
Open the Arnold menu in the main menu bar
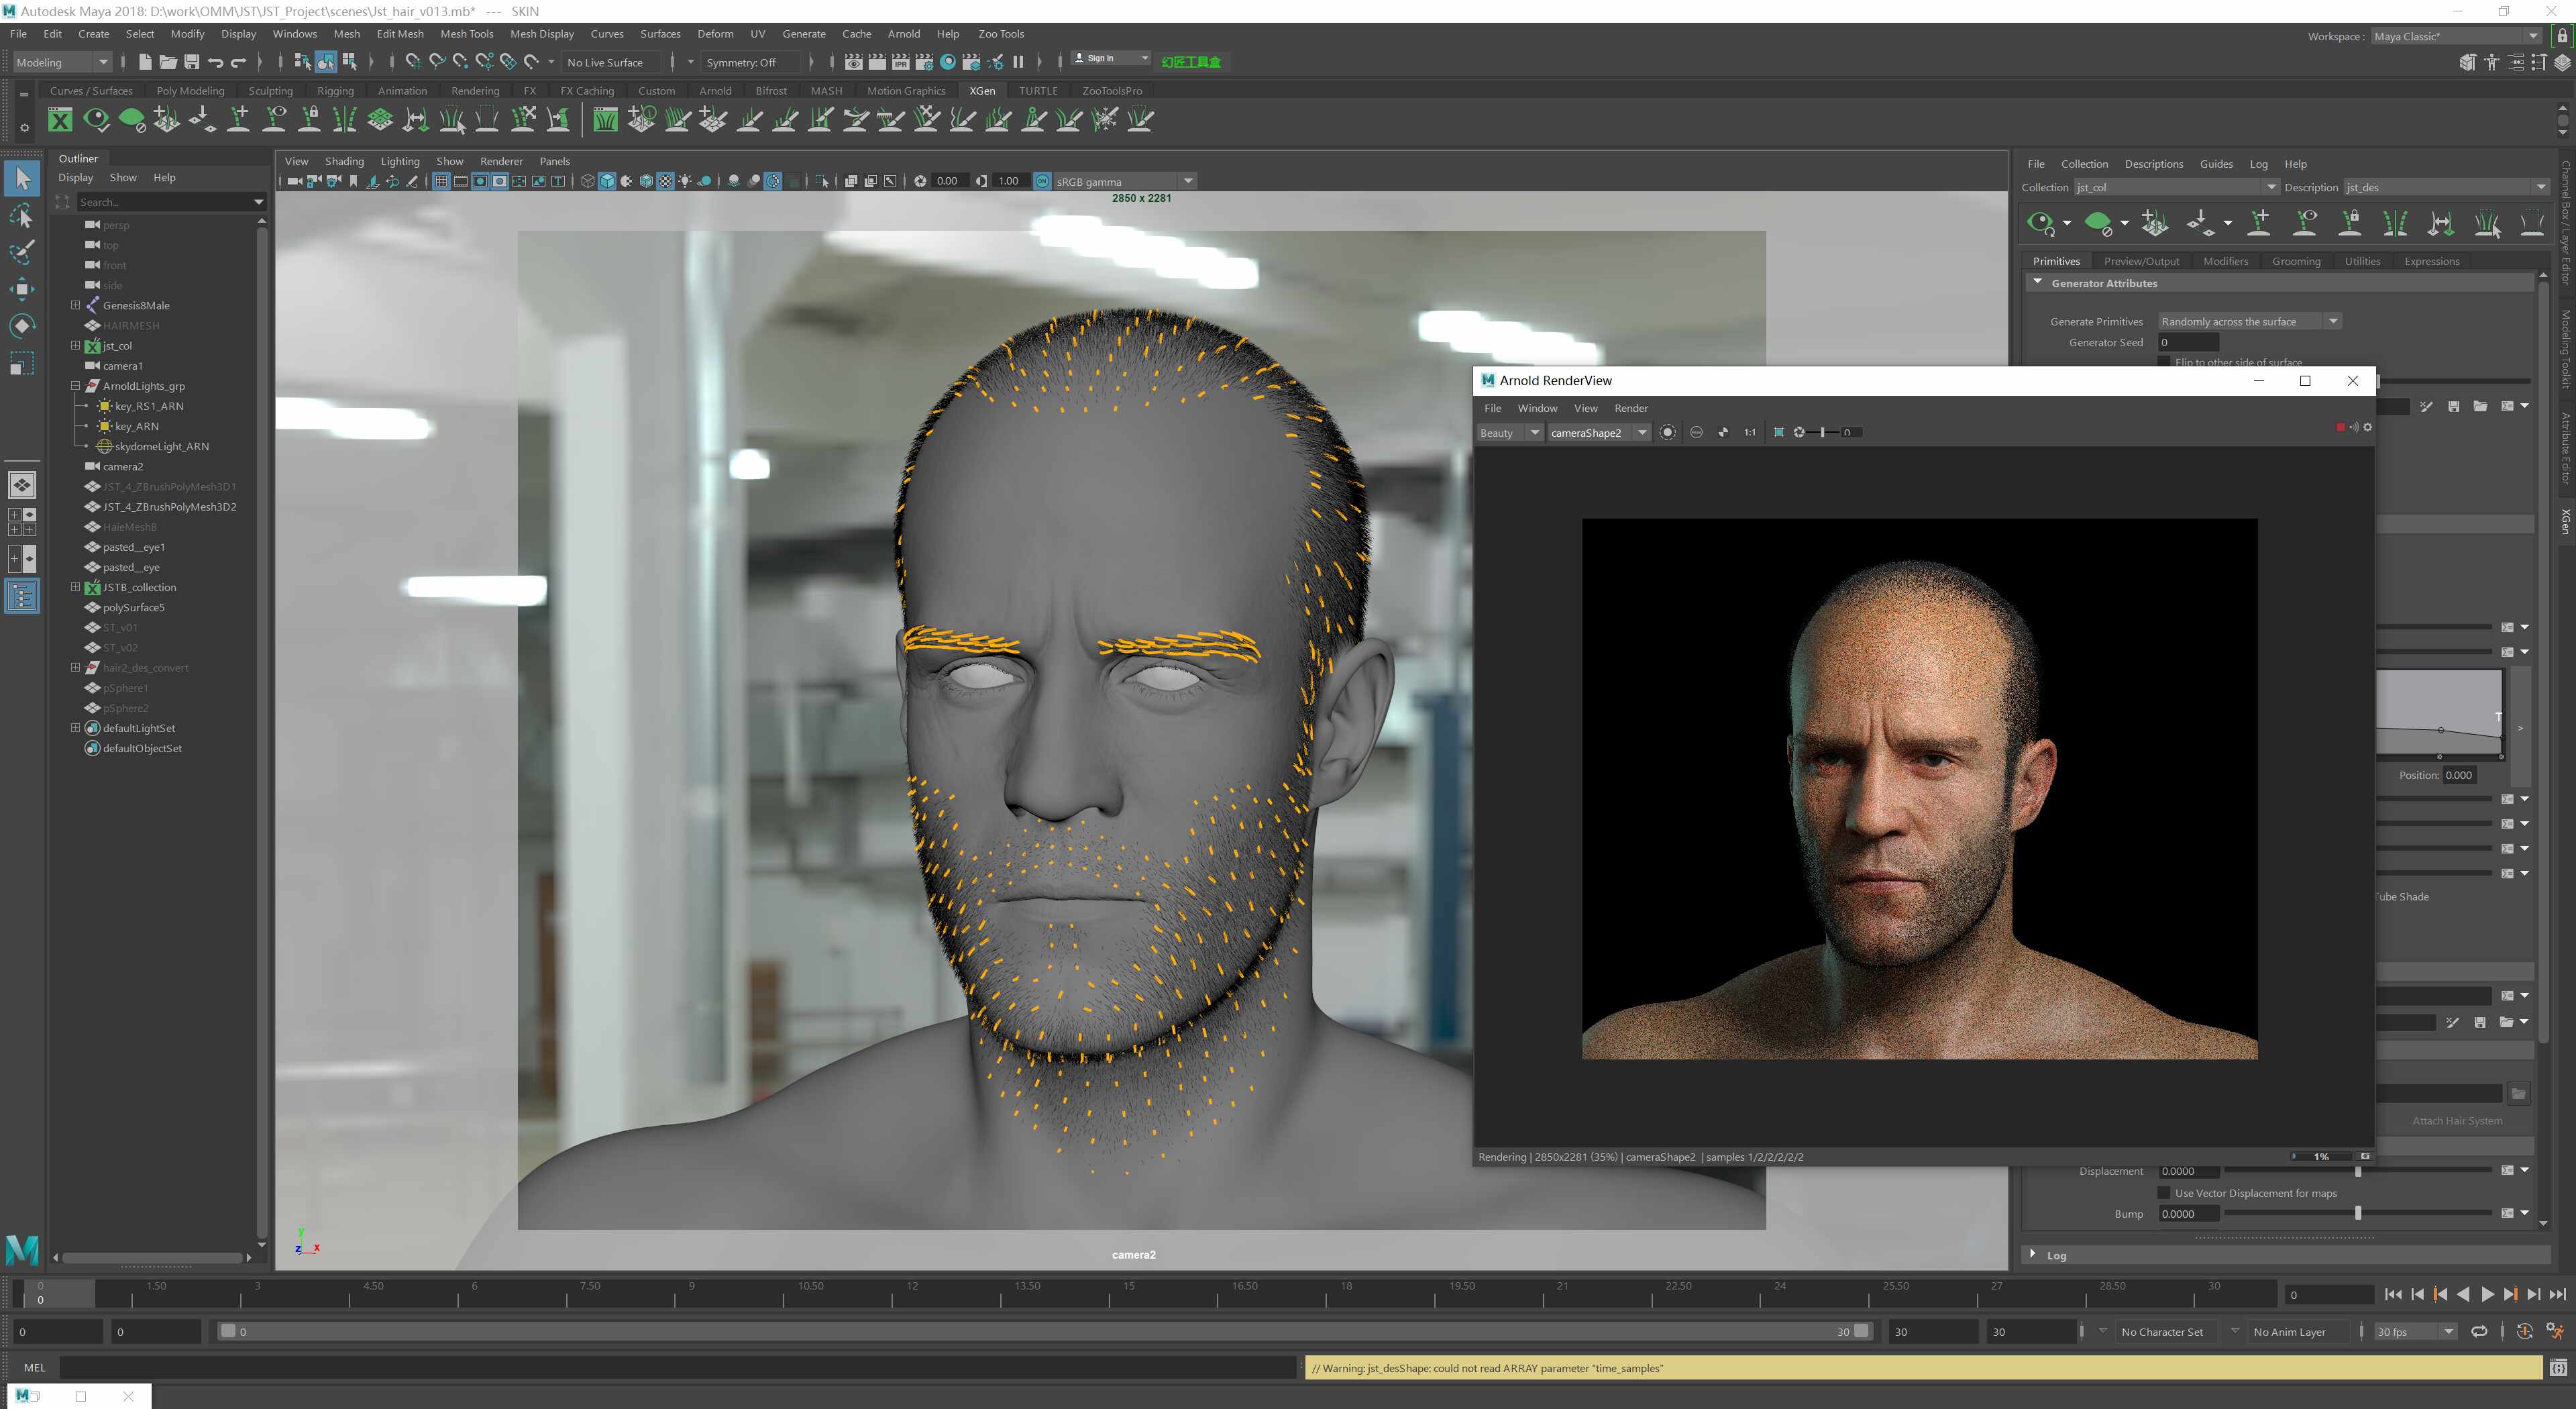click(903, 33)
